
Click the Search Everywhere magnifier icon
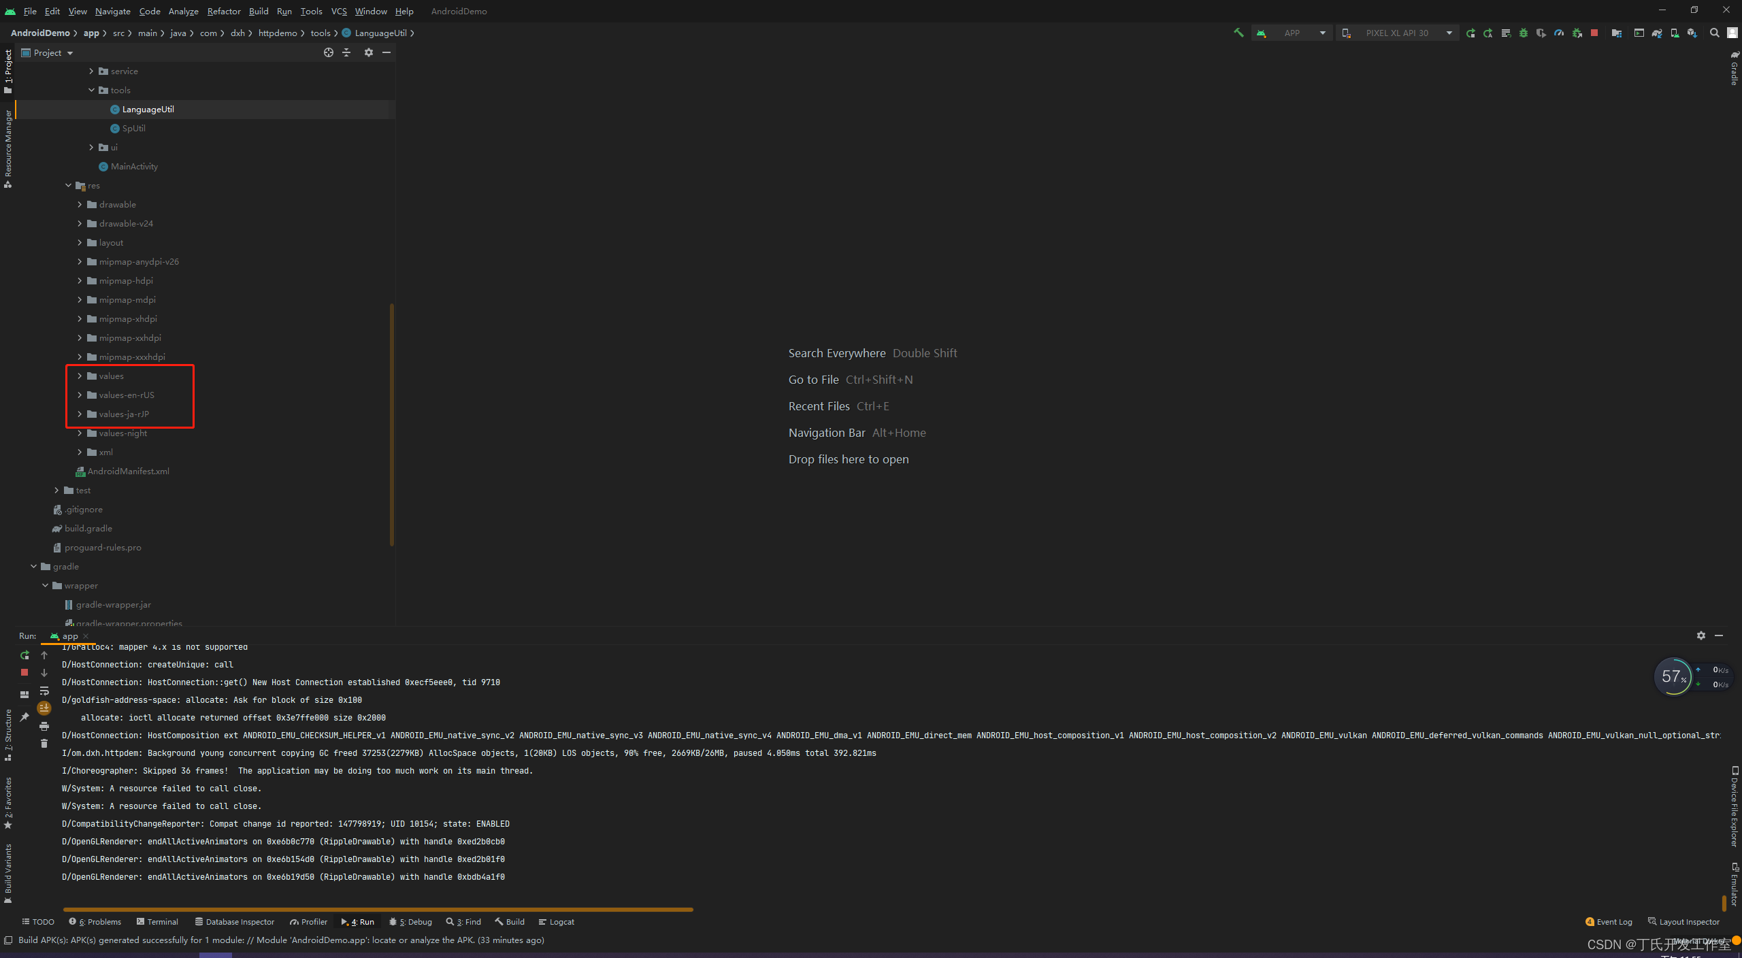point(1714,33)
